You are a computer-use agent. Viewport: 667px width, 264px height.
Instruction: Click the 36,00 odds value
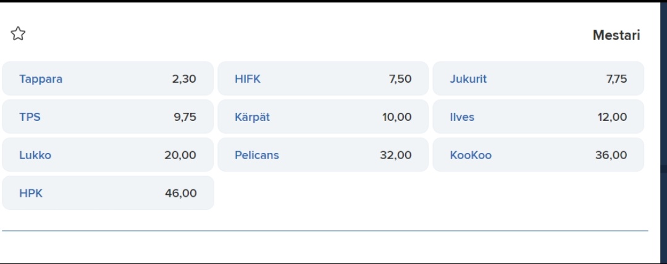click(611, 155)
